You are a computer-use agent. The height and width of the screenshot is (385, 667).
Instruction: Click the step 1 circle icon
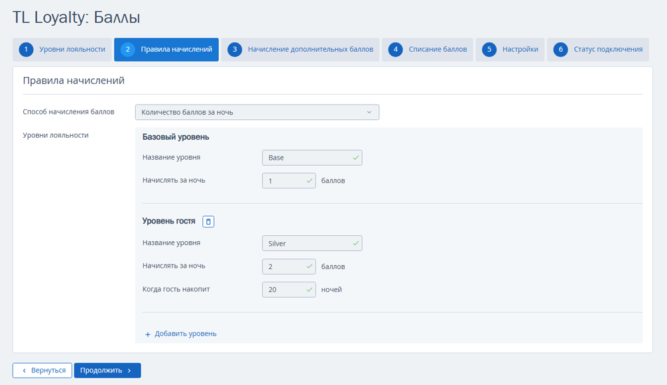tap(26, 49)
